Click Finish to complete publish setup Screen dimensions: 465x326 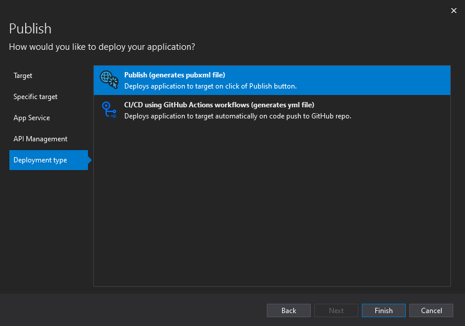383,310
